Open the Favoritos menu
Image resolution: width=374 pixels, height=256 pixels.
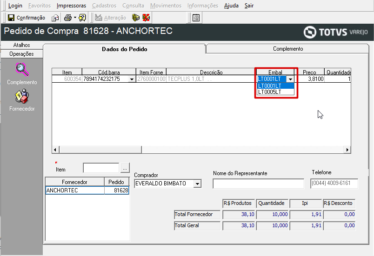(40, 6)
